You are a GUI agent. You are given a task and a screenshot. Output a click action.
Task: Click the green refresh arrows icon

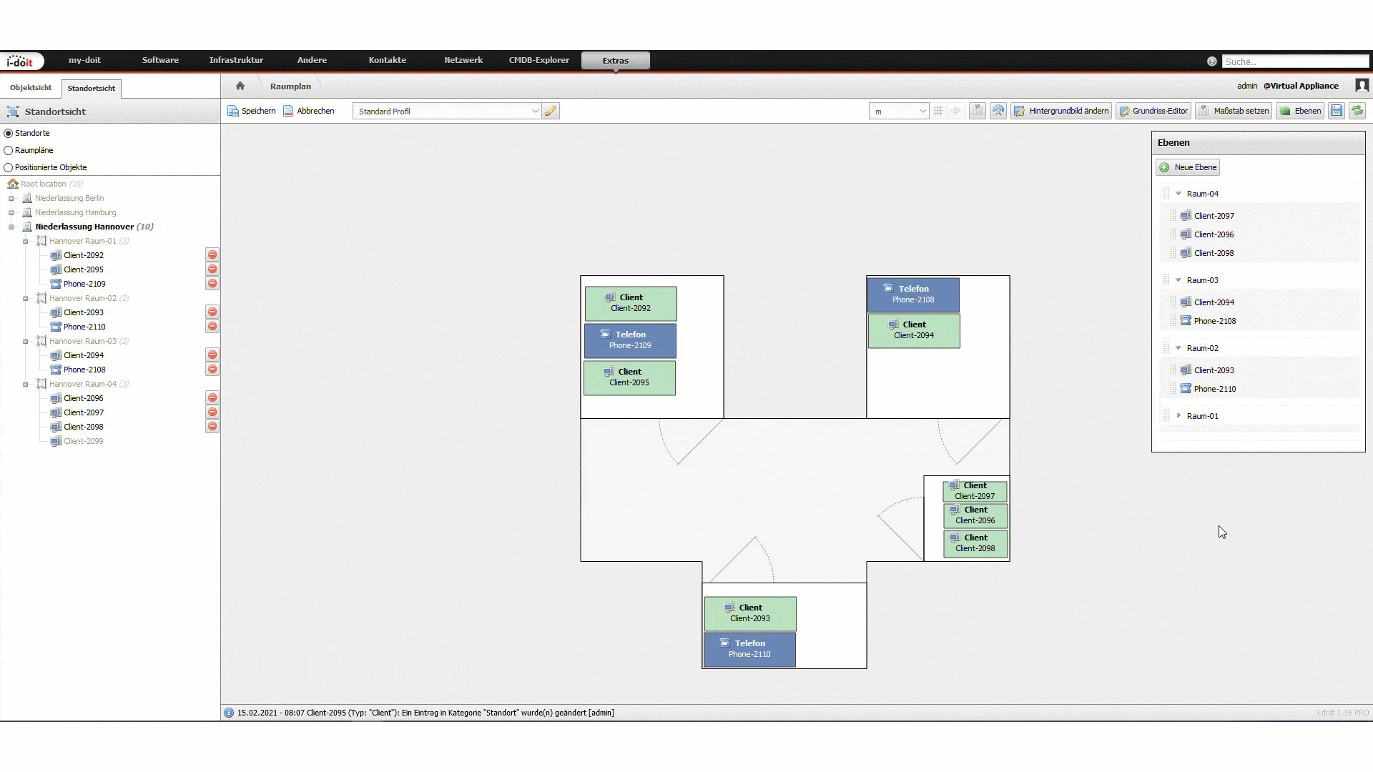click(x=1357, y=111)
